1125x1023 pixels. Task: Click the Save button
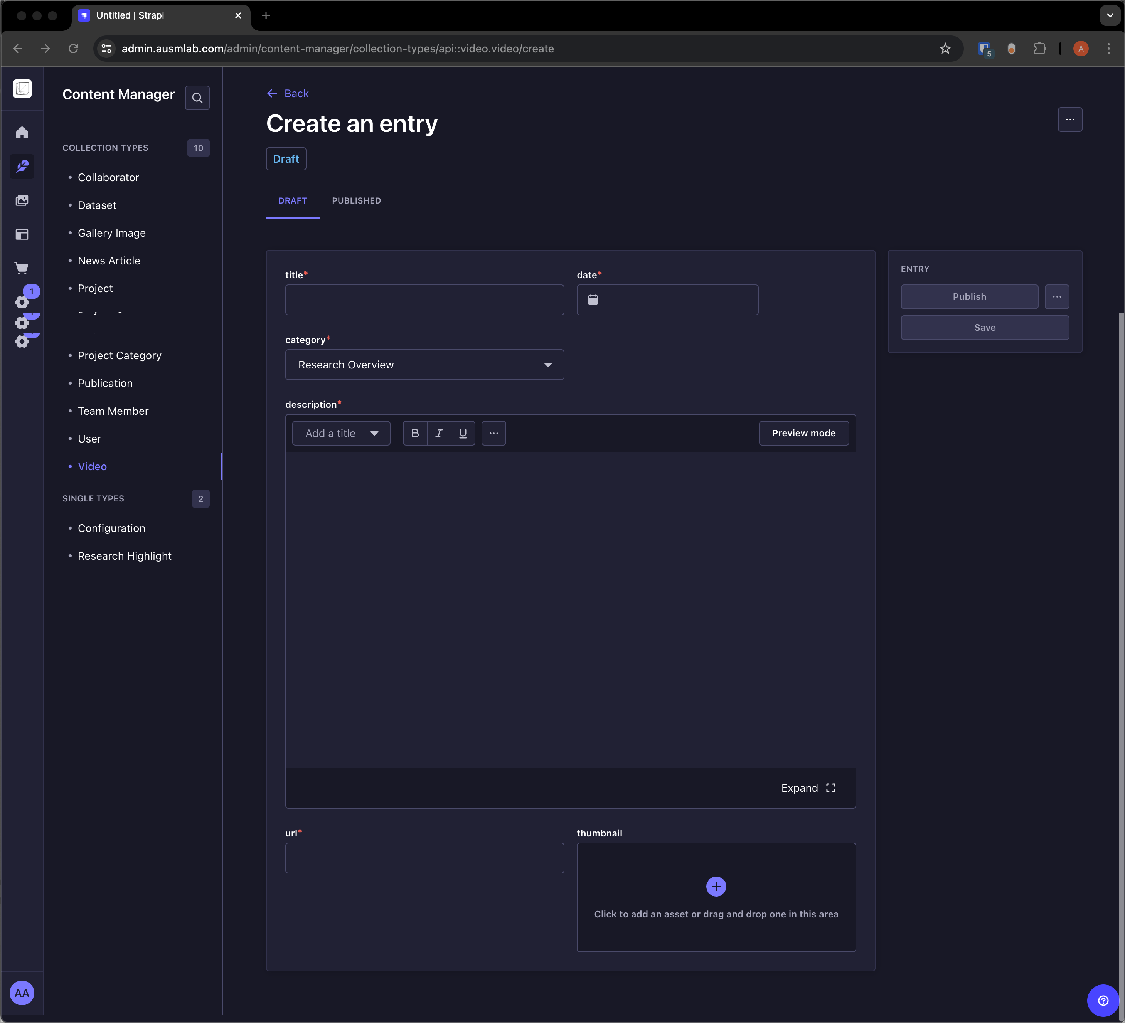click(x=984, y=327)
